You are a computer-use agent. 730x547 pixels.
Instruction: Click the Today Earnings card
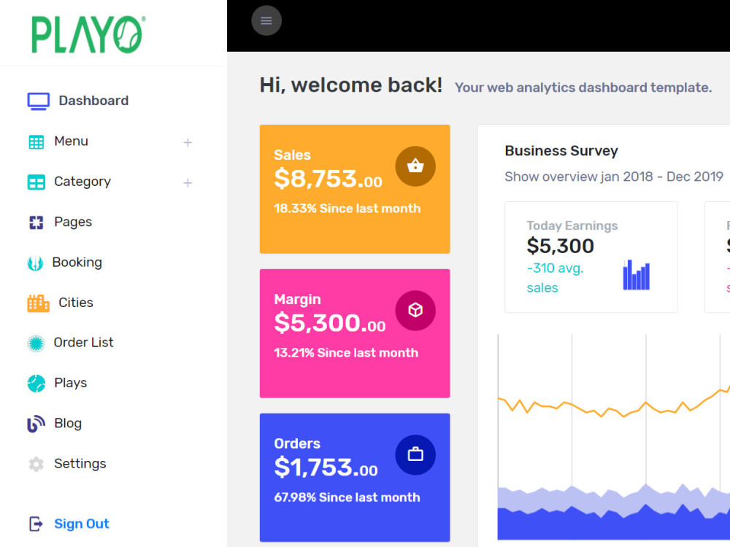591,257
